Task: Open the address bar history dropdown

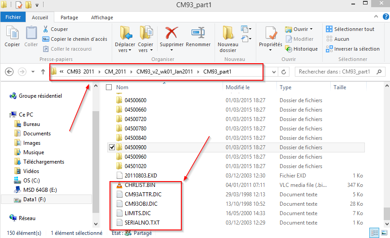Action: pos(274,72)
